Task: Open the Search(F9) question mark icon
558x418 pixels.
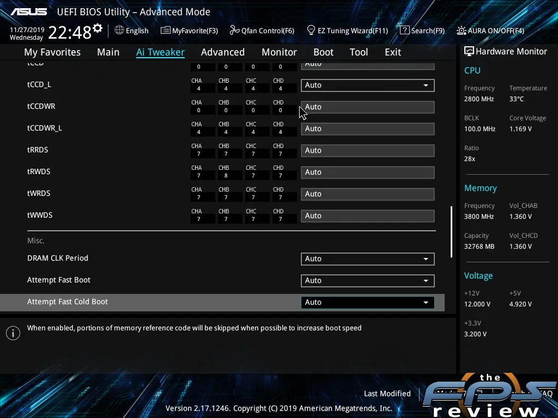Action: coord(405,30)
